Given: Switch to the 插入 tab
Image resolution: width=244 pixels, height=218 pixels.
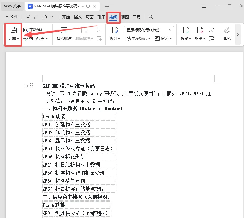Looking at the screenshot, I should pyautogui.click(x=78, y=17).
